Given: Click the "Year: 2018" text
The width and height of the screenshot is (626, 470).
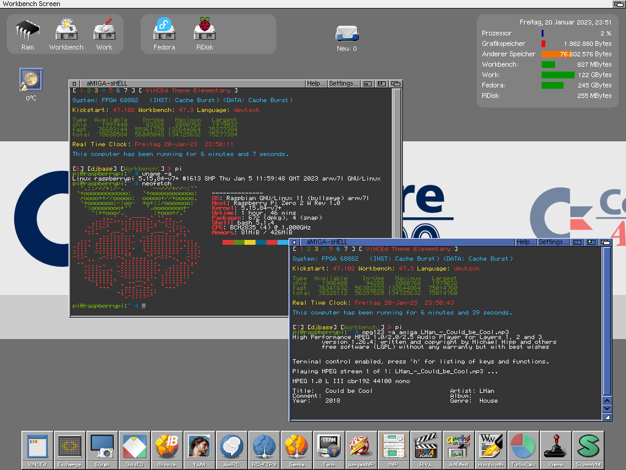Looking at the screenshot, I should coord(316,400).
